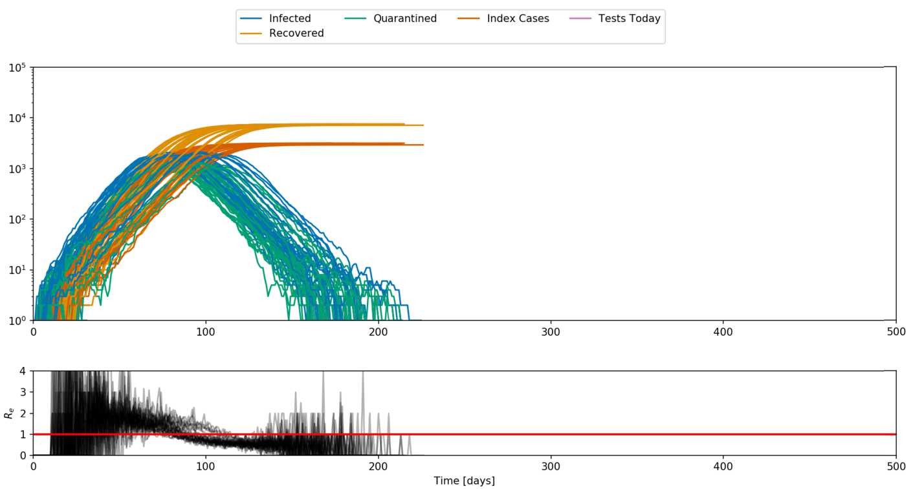Click the 200 tick on upper plot
The image size is (913, 489).
coord(378,331)
